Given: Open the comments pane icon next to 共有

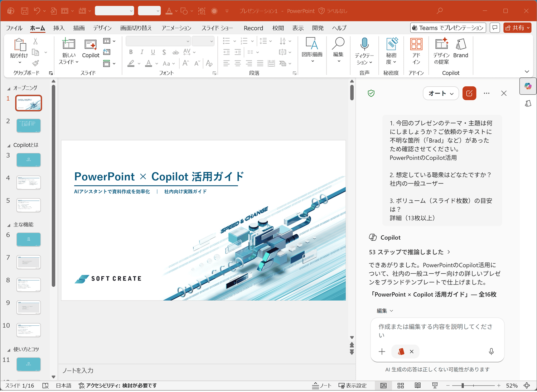Looking at the screenshot, I should [x=495, y=28].
